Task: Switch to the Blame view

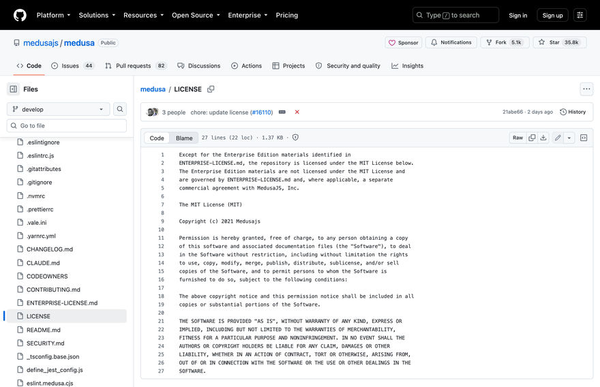Action: click(x=184, y=138)
